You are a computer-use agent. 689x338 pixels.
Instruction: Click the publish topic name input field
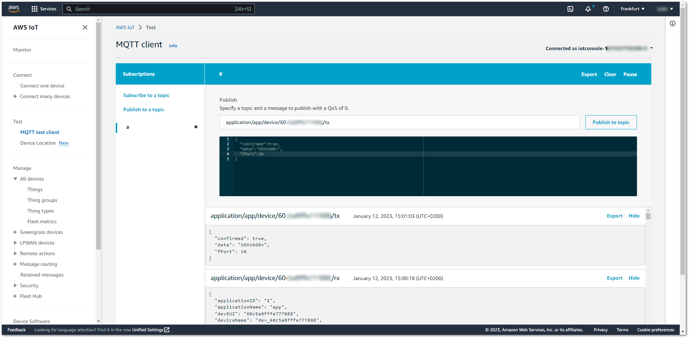pyautogui.click(x=399, y=122)
